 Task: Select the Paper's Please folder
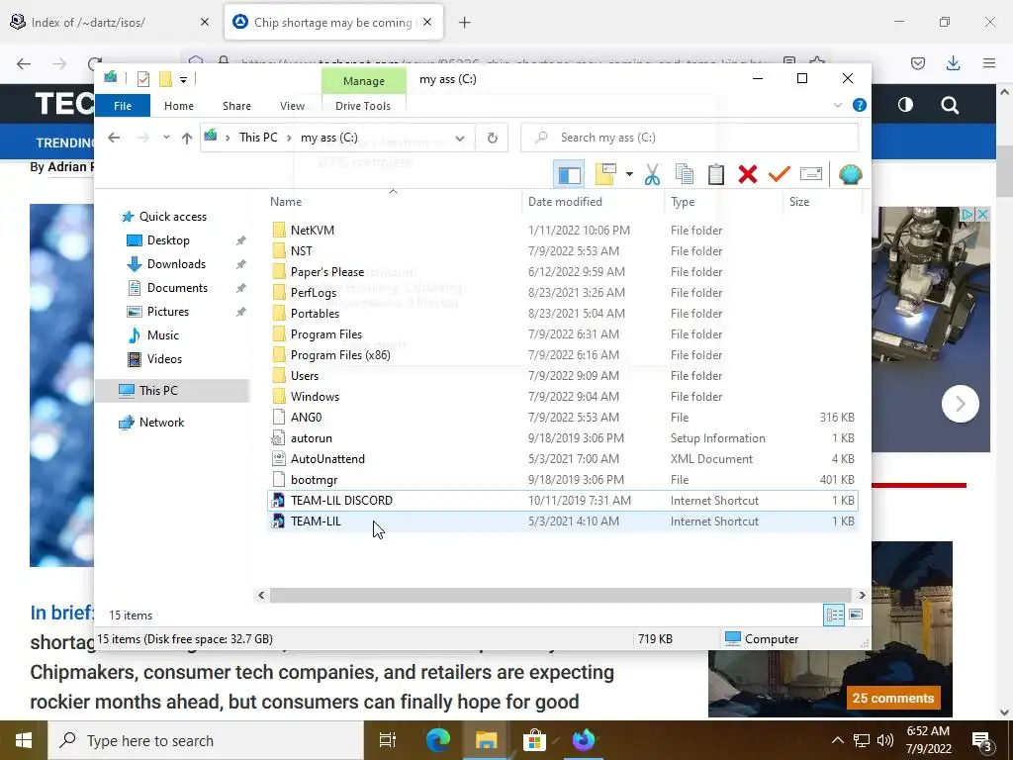[x=563, y=272]
